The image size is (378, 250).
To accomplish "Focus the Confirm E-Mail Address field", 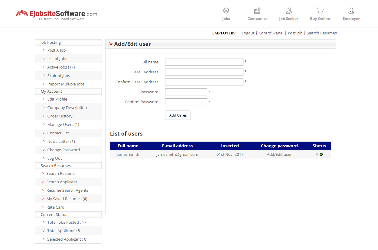I will pyautogui.click(x=204, y=82).
